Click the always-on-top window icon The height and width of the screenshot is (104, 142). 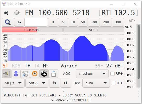[x=54, y=74]
